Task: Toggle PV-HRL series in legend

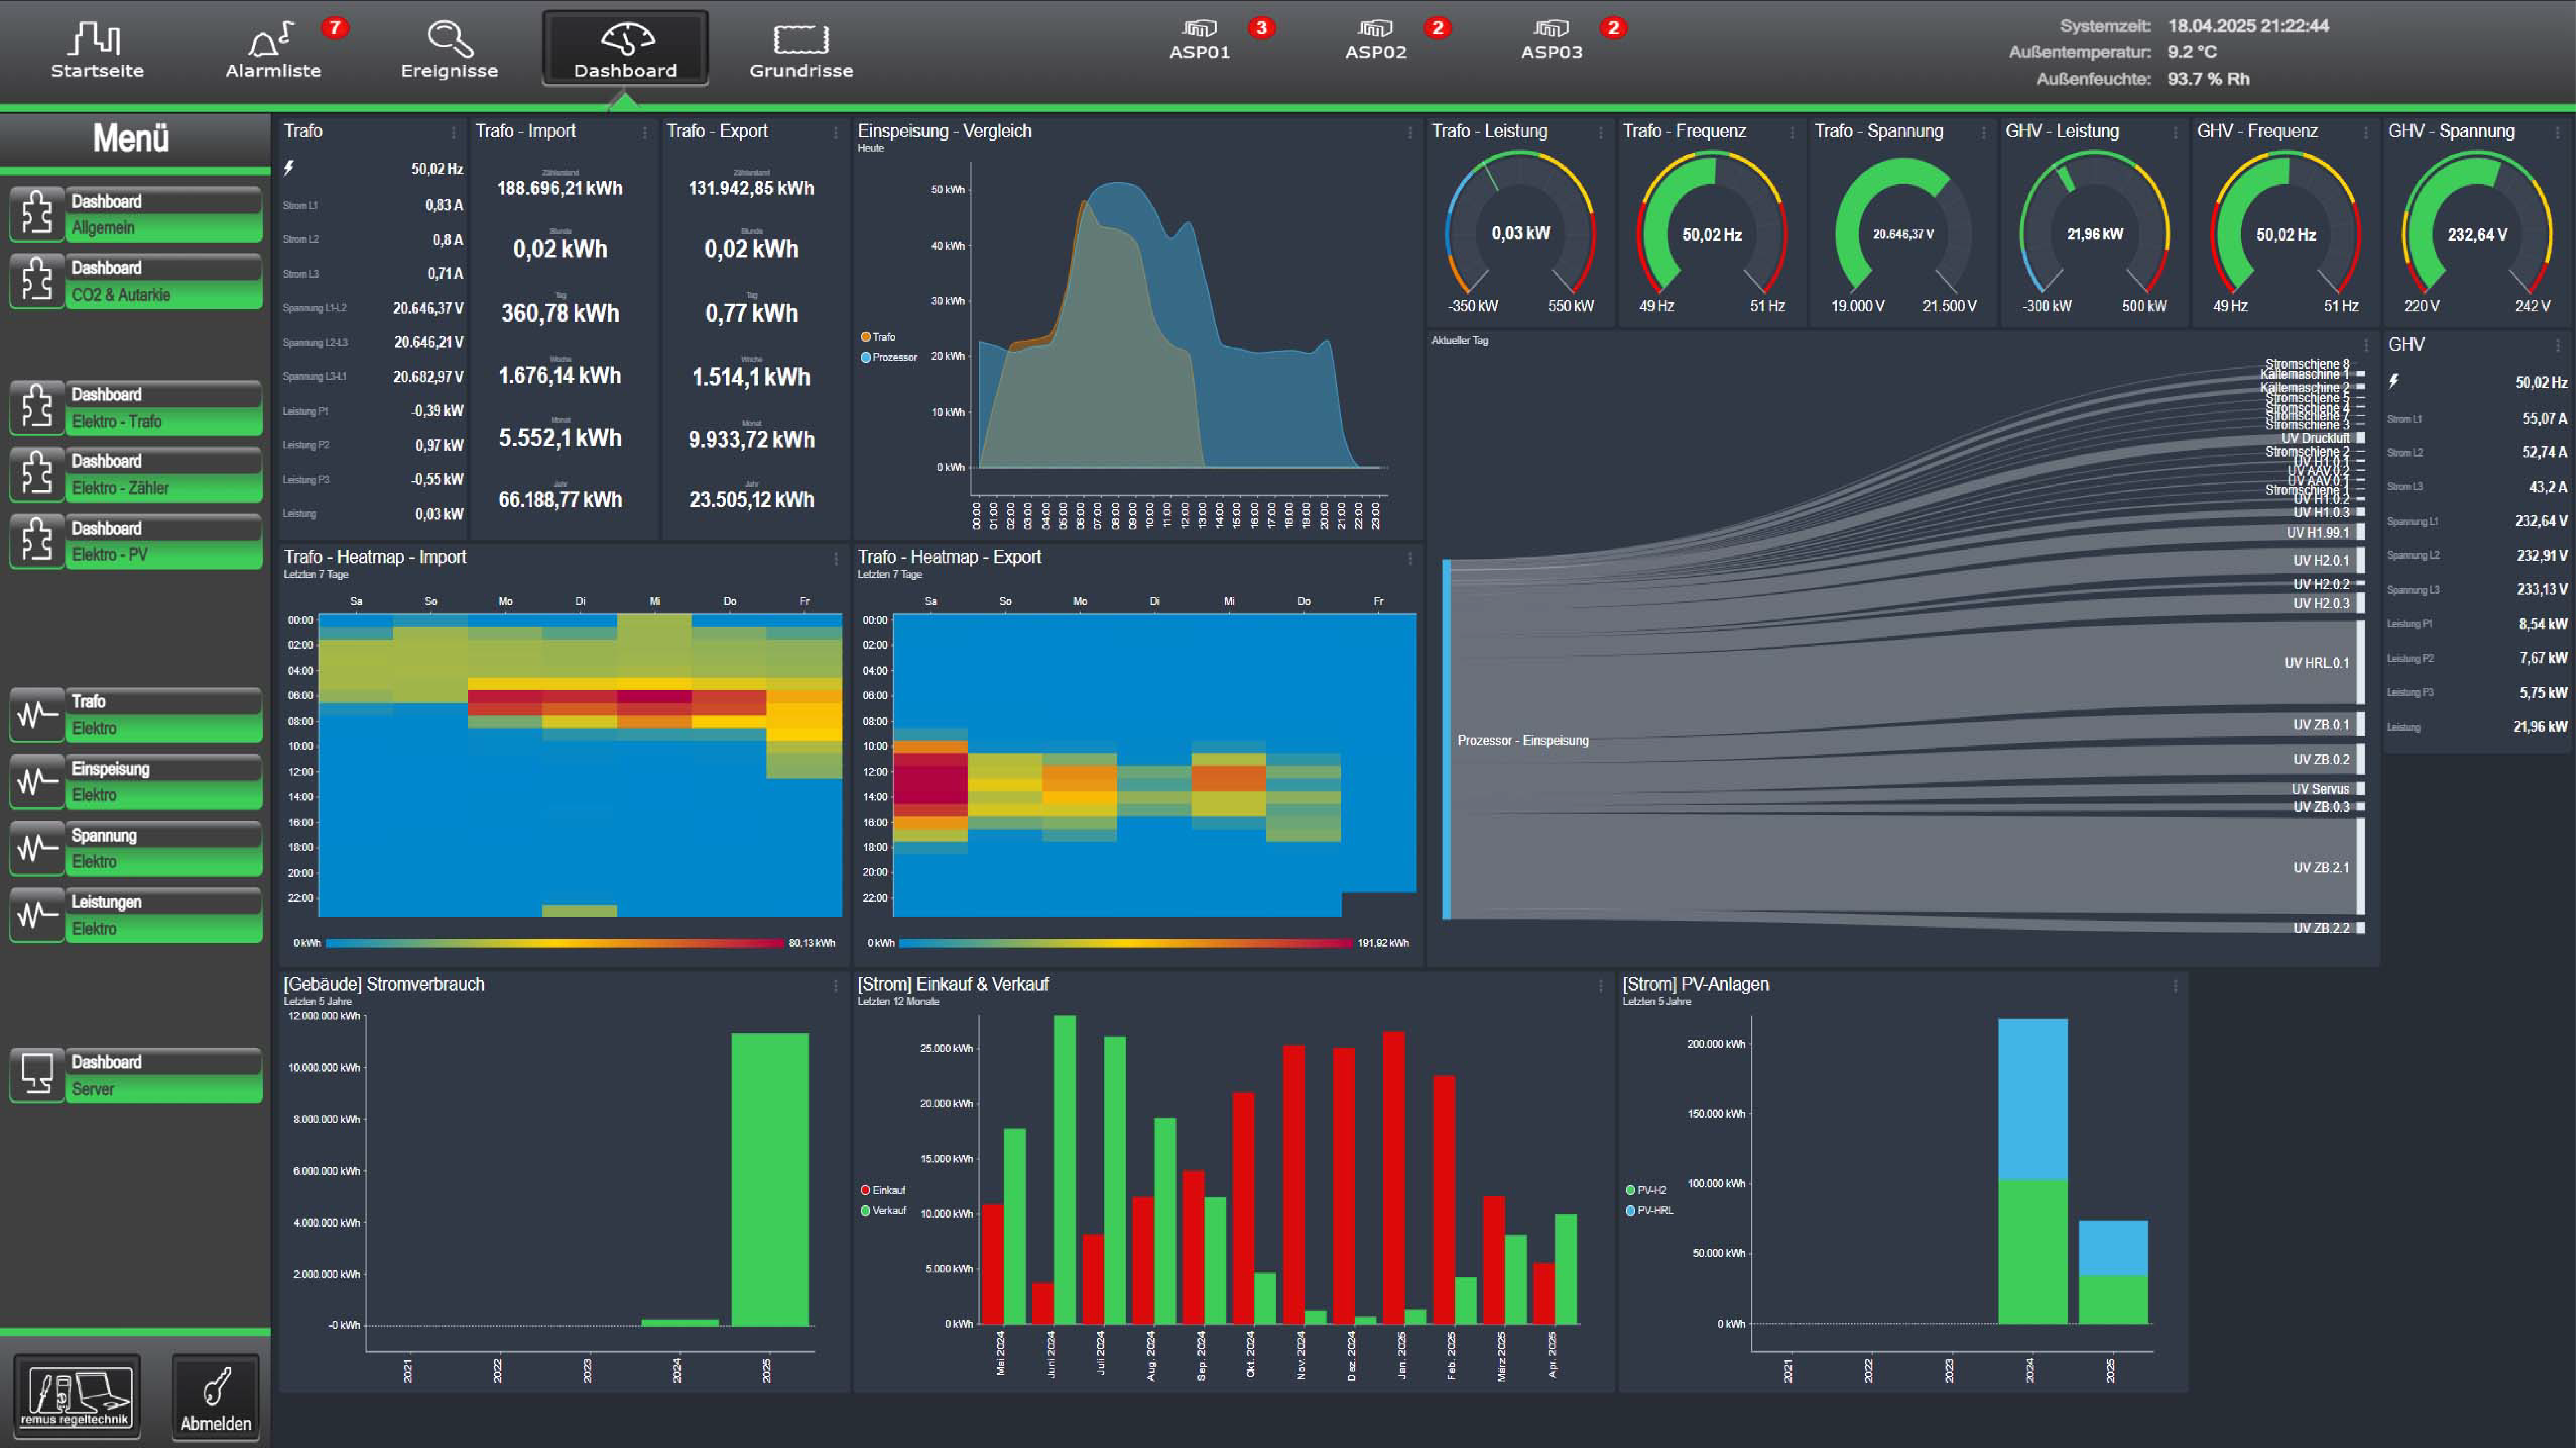Action: pos(1649,1210)
